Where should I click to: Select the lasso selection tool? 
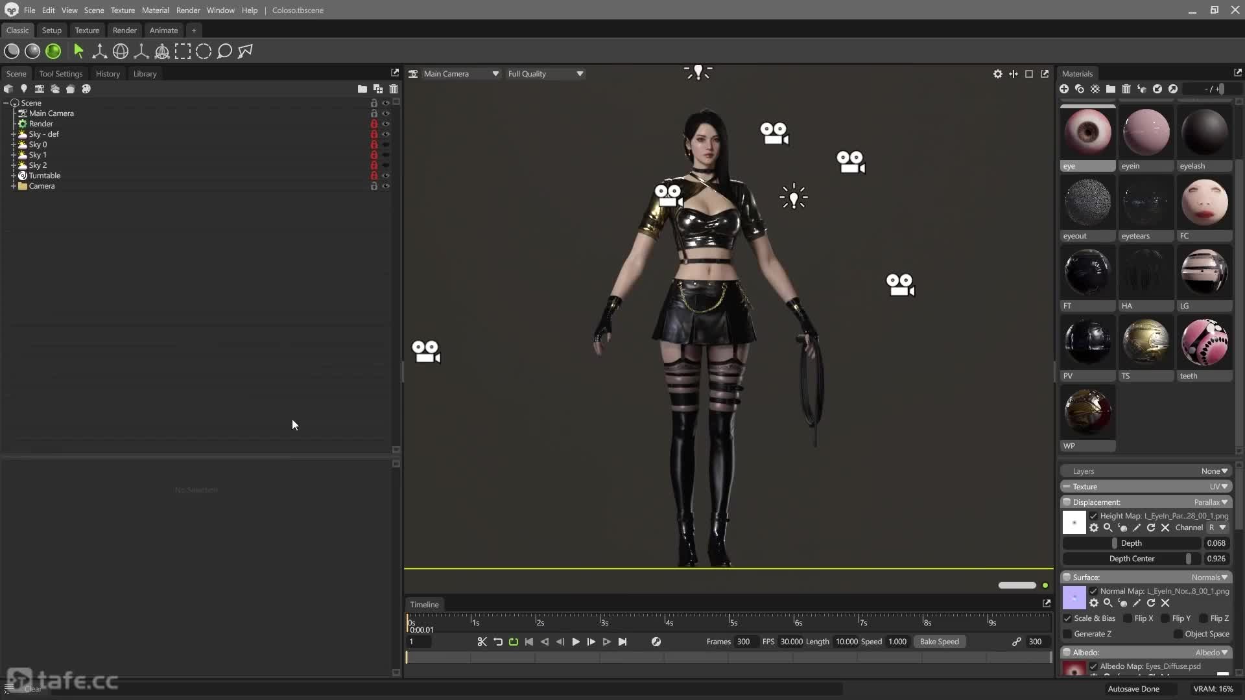(224, 51)
